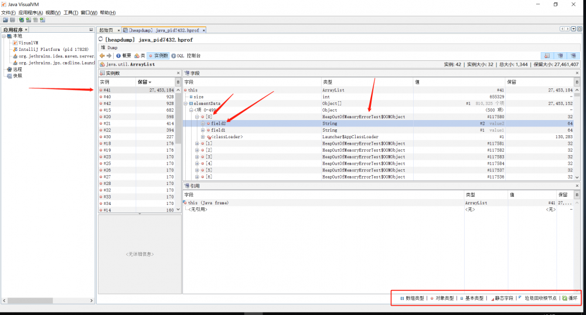
Task: Open the 应用程序(A) menu
Action: coord(30,13)
